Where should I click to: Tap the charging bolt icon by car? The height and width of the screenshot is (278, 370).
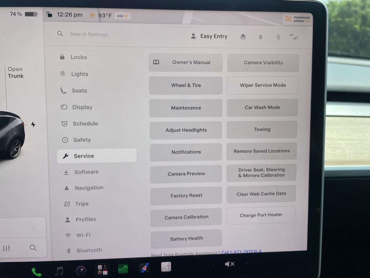(33, 125)
